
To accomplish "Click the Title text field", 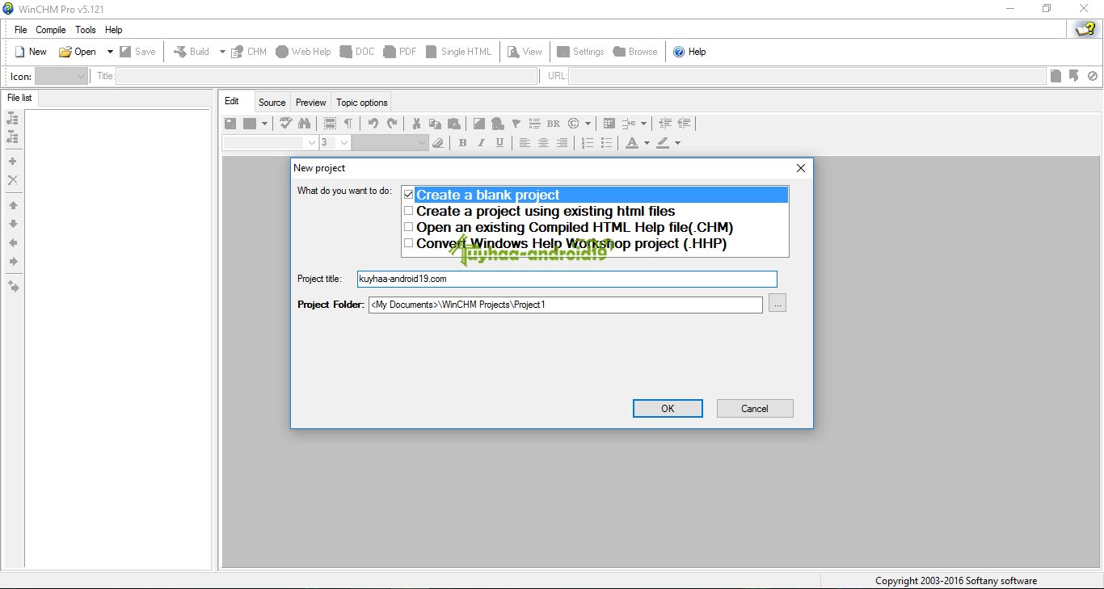I will (x=327, y=76).
